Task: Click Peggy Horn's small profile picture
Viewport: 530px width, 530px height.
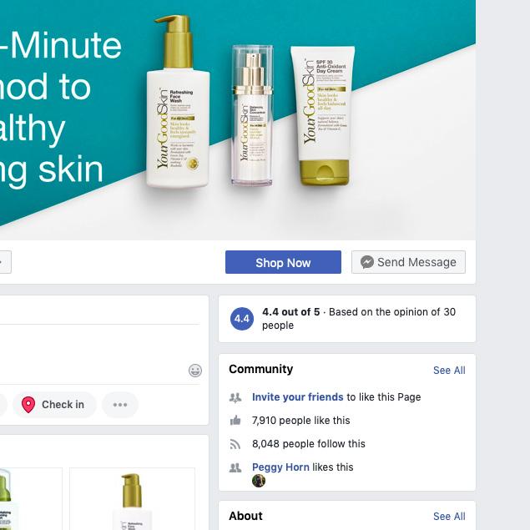Action: coord(259,481)
